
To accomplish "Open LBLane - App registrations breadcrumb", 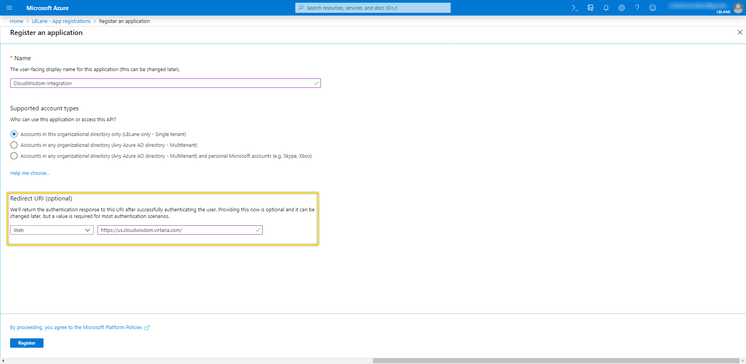I will point(61,21).
